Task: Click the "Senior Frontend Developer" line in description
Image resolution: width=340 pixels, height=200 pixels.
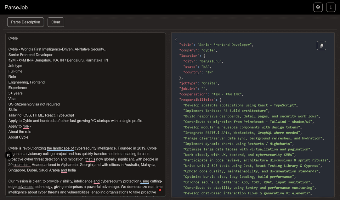Action: point(30,55)
